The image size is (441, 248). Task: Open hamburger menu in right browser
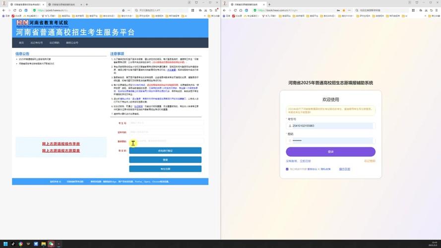point(437,10)
